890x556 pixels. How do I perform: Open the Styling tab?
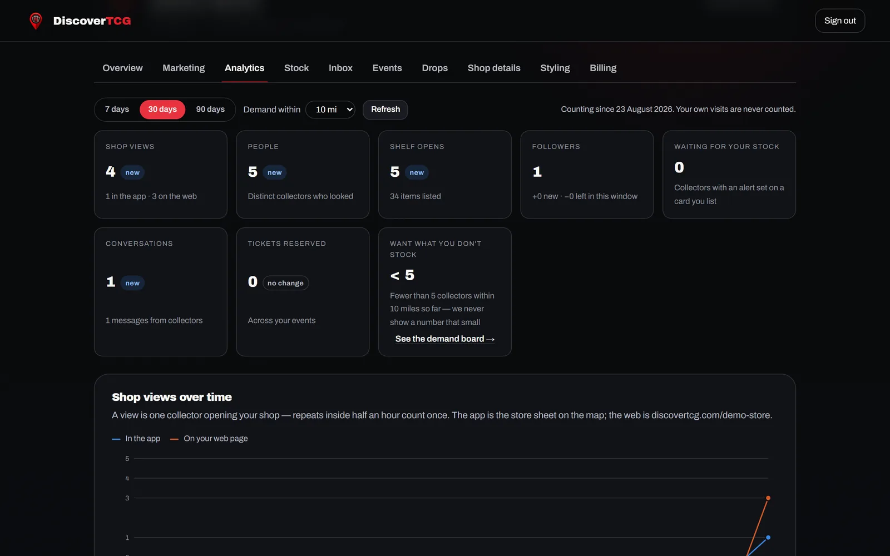(555, 68)
